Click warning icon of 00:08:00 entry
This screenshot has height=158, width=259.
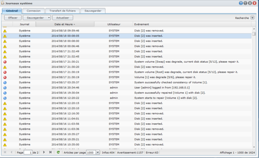click(5, 41)
